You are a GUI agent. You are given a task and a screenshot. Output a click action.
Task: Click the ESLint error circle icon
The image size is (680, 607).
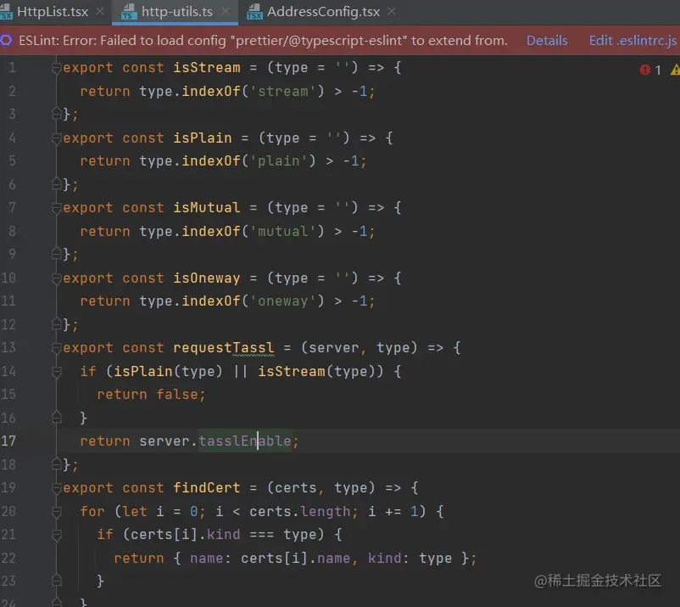pos(6,41)
